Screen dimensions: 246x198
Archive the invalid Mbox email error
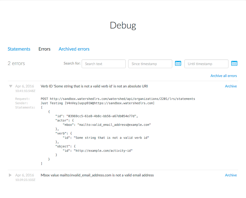[231, 175]
